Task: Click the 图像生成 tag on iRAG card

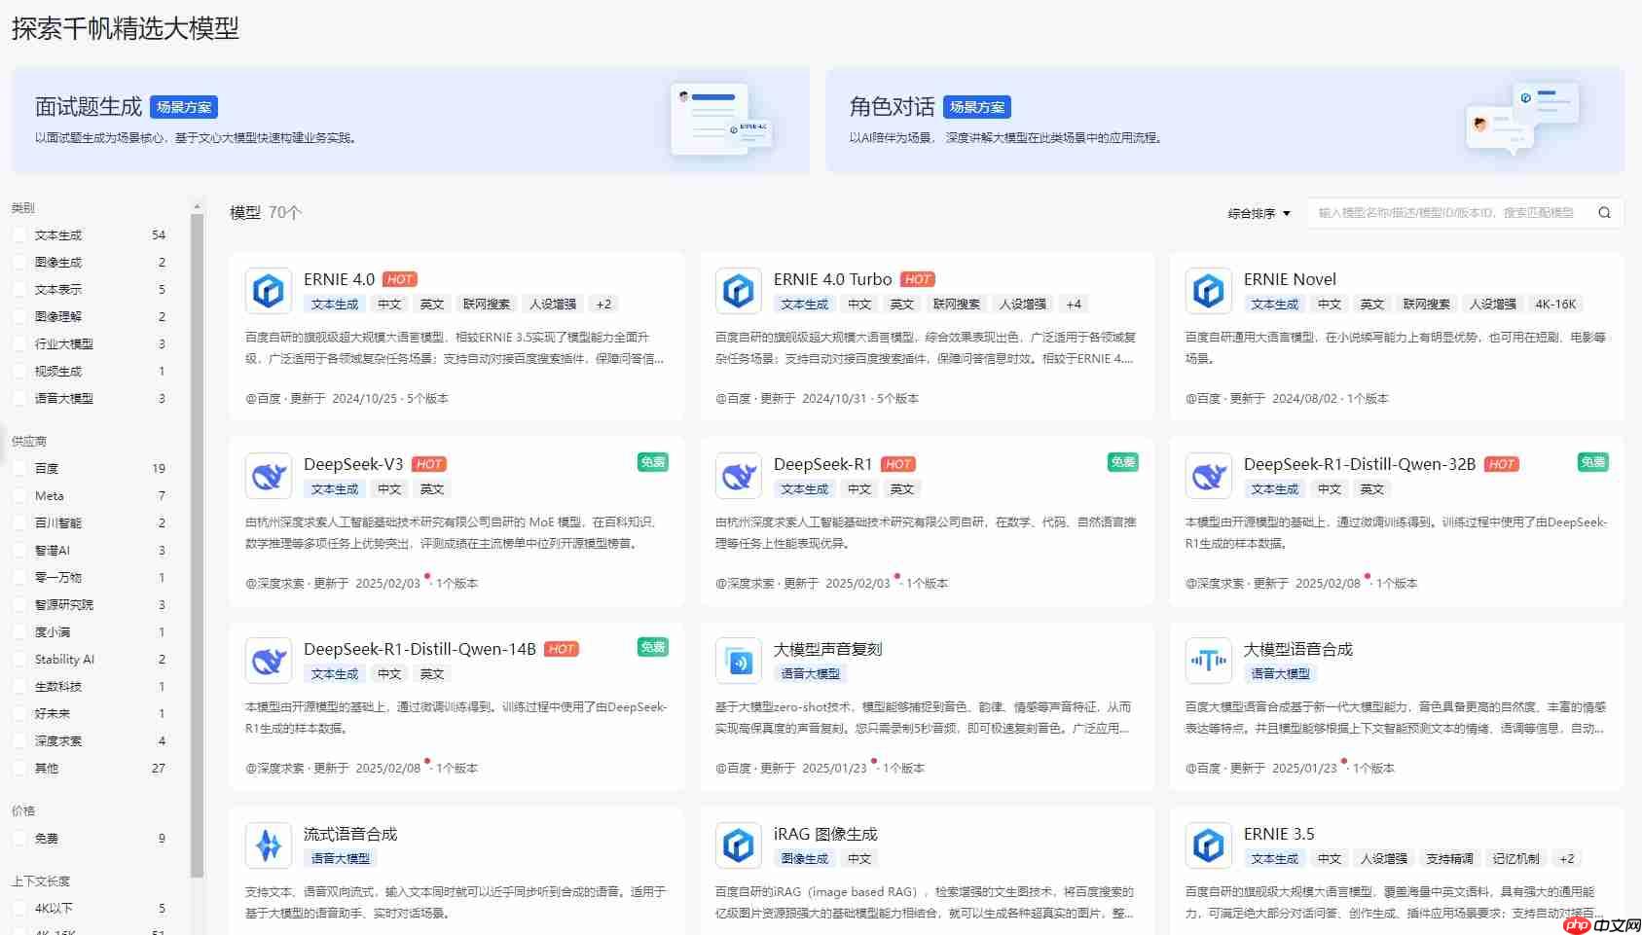Action: 805,859
